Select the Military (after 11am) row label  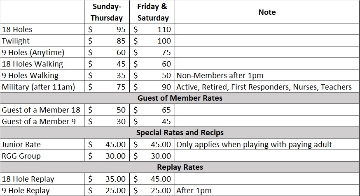click(x=42, y=87)
